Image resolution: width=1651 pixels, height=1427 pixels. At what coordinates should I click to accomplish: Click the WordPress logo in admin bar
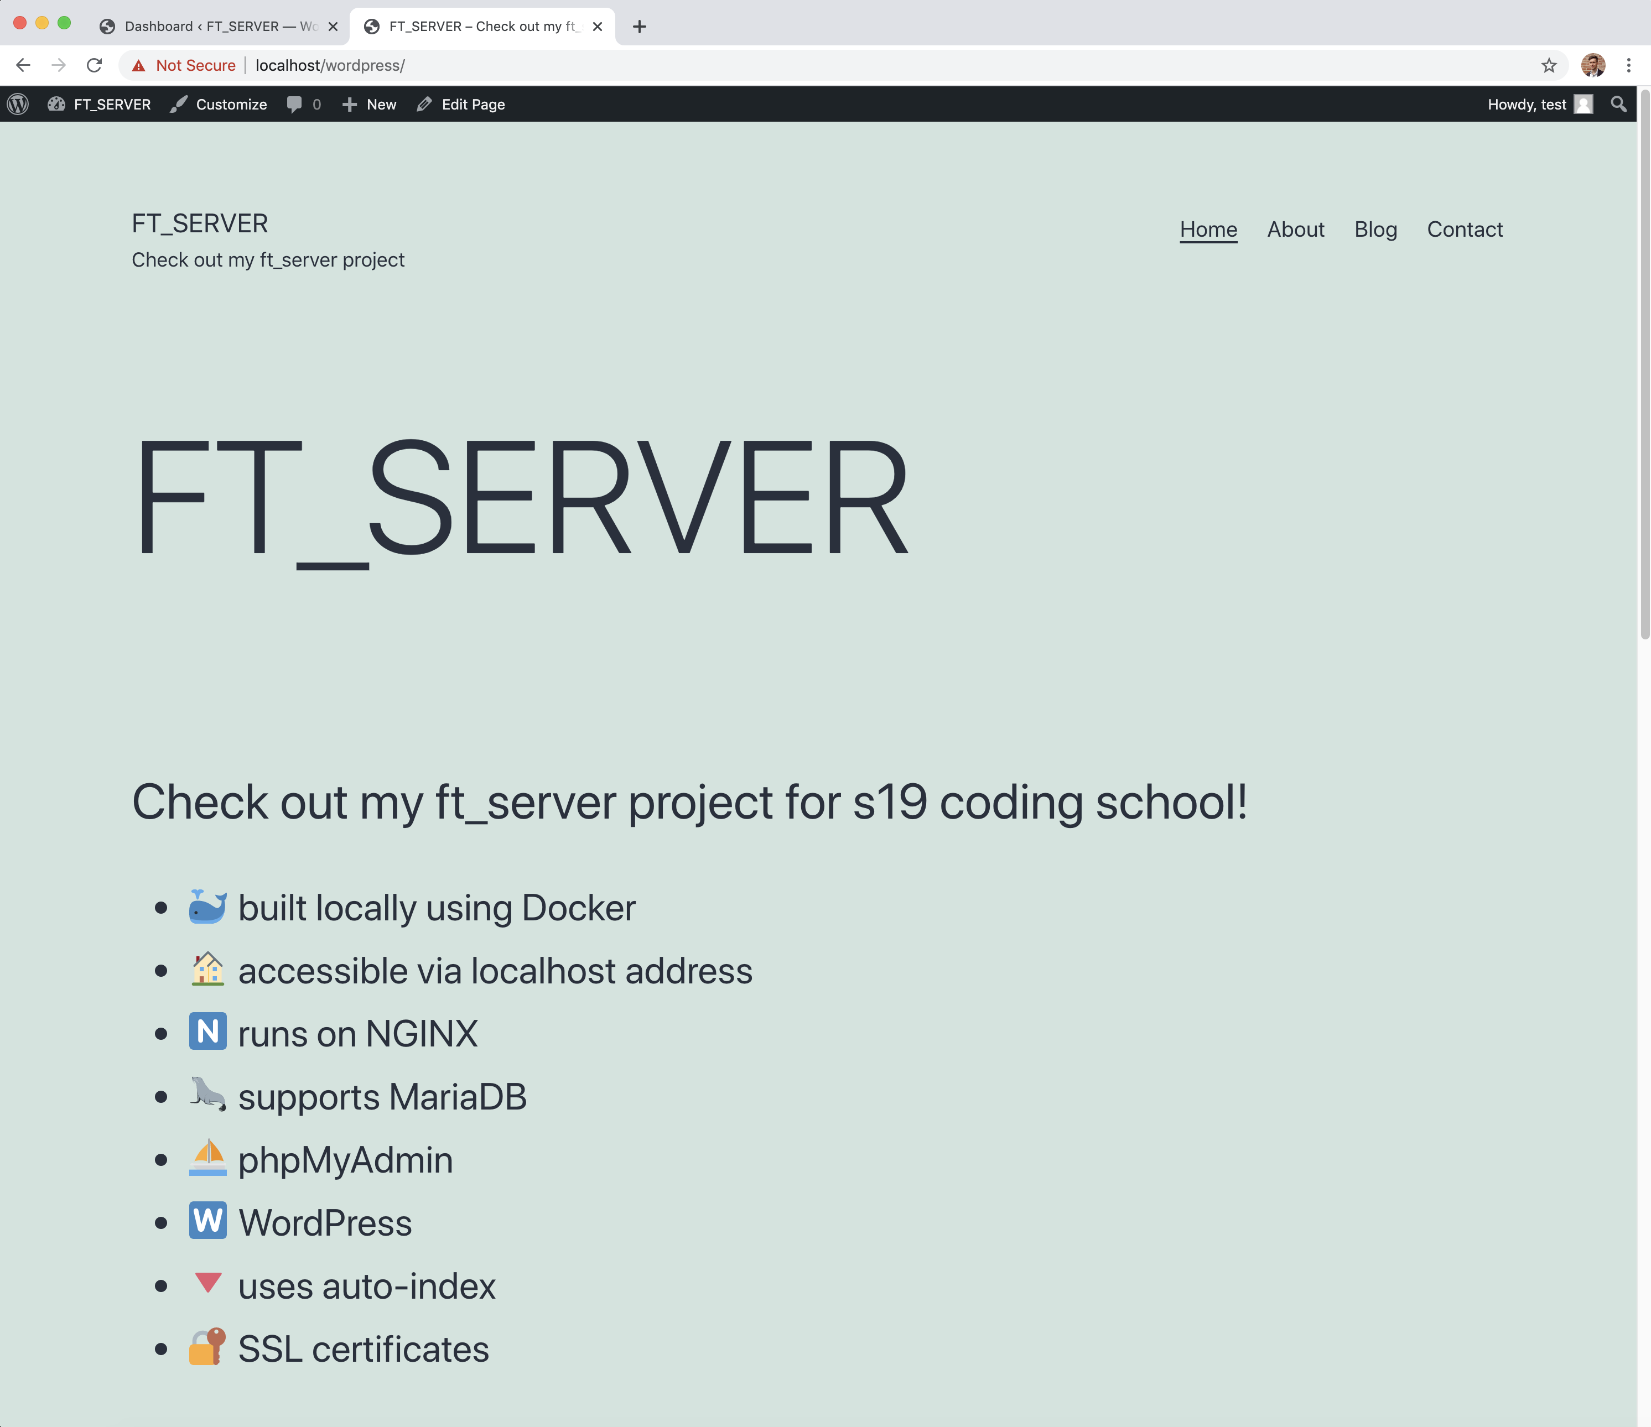18,105
